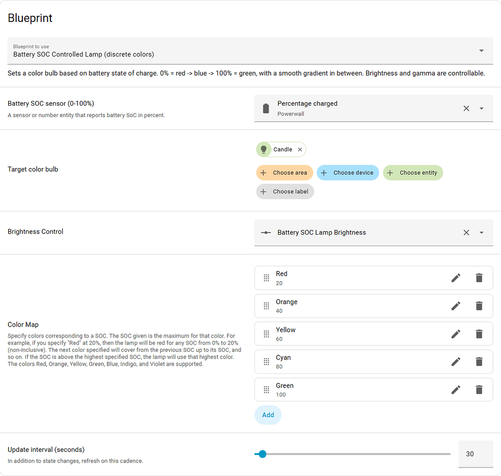
Task: Click Add to create a new color
Action: [x=268, y=415]
